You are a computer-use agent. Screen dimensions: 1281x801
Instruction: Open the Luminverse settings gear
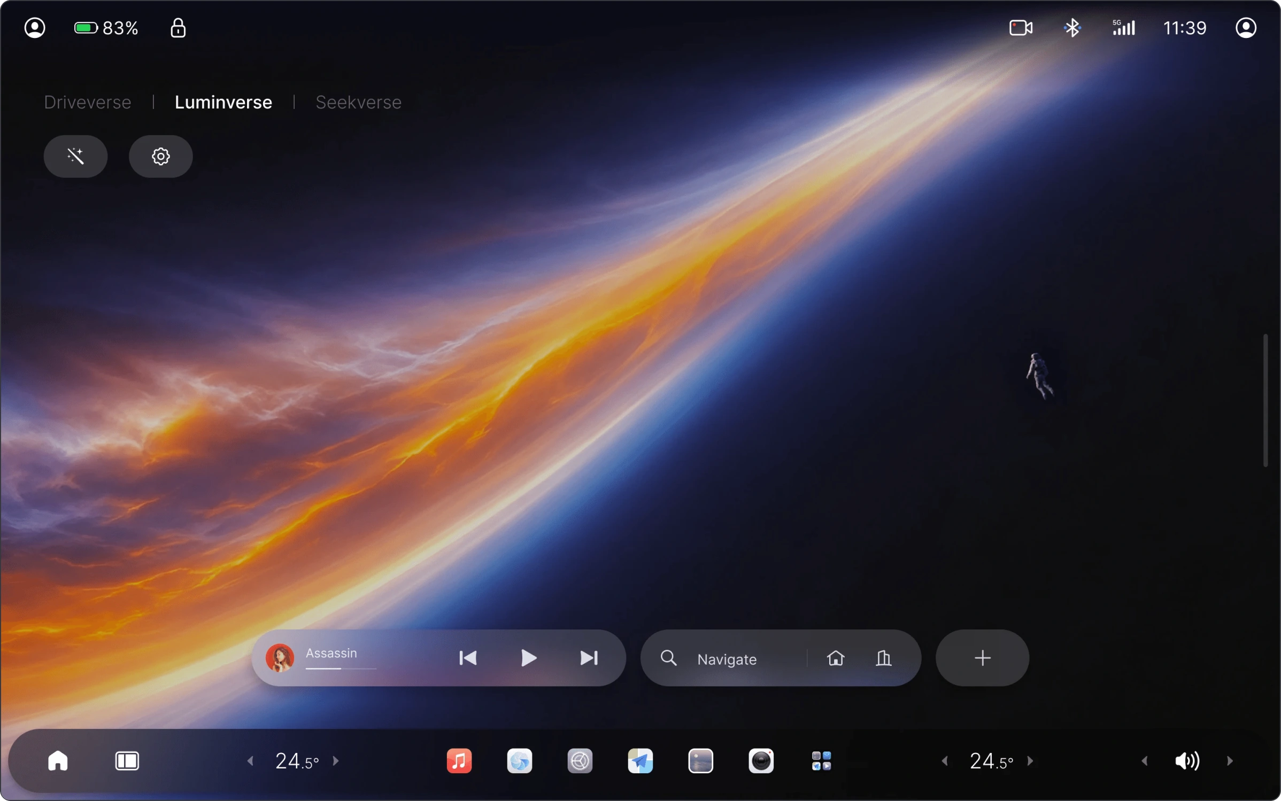(x=160, y=156)
